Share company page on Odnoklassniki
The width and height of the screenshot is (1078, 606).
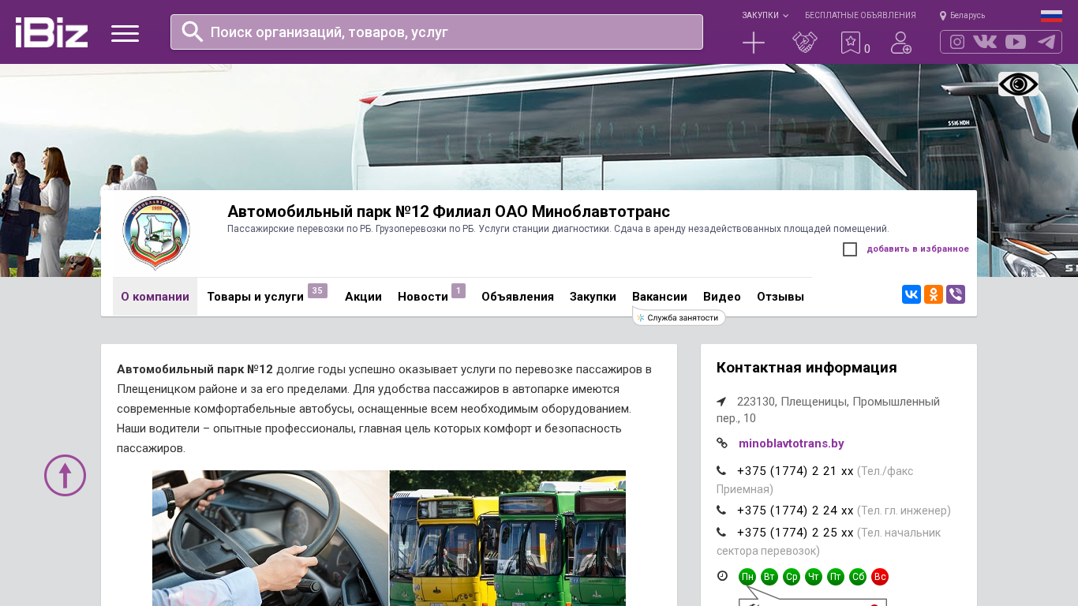(934, 294)
